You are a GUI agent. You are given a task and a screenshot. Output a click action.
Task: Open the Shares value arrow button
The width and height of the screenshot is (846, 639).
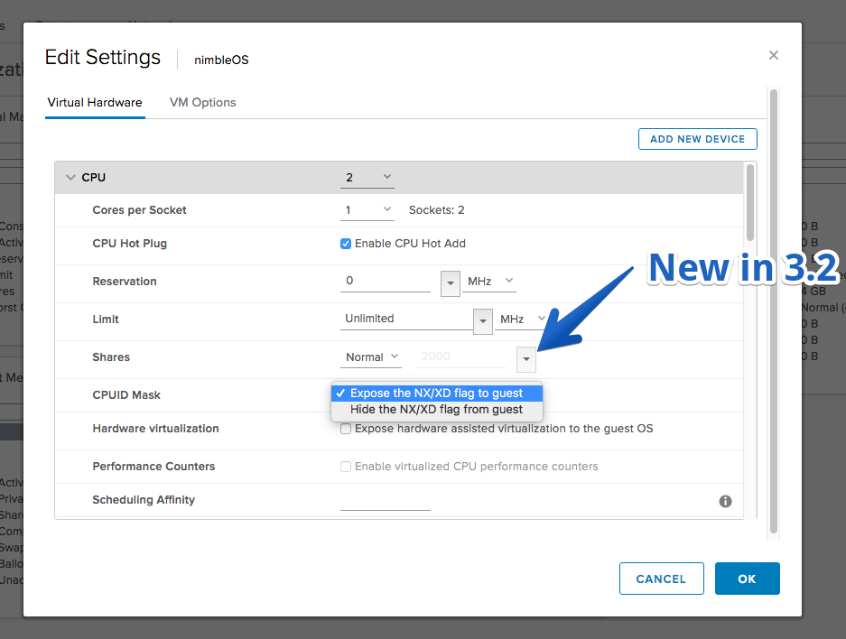click(526, 359)
